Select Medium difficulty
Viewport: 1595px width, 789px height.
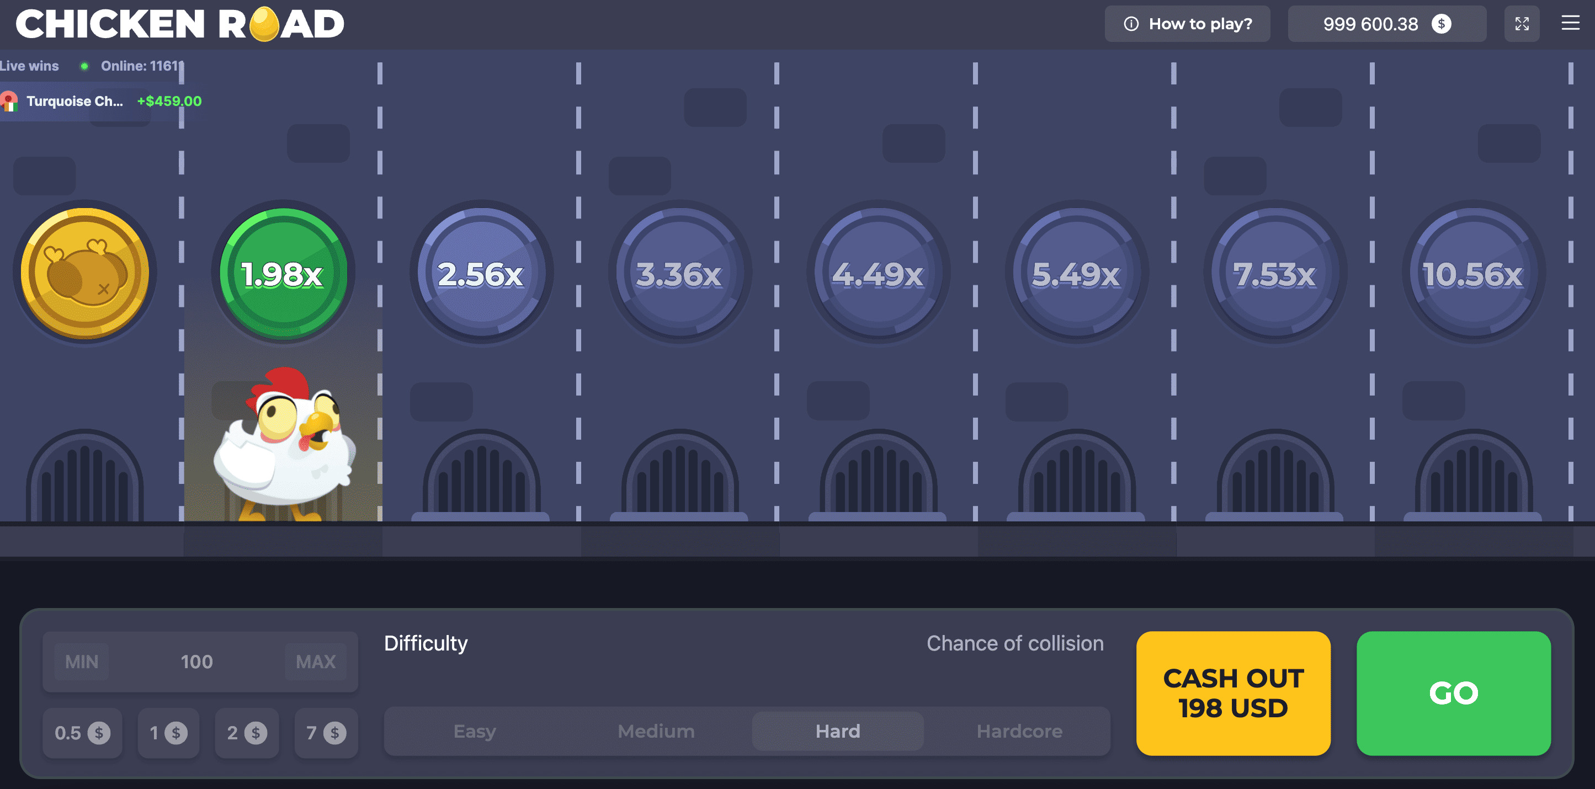pos(656,731)
